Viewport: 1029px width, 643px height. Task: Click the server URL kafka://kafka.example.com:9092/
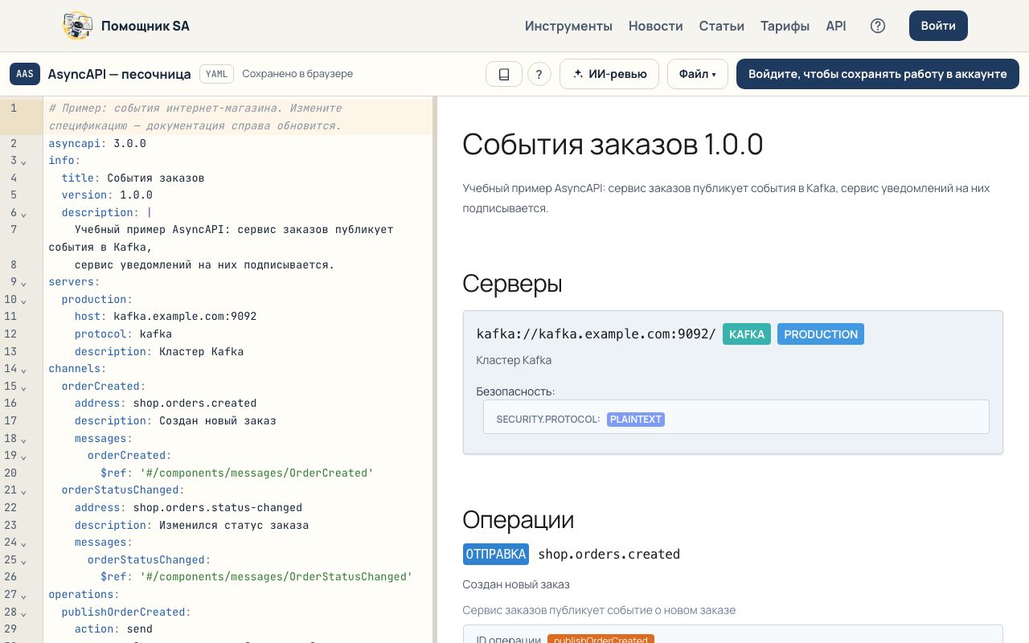click(596, 334)
